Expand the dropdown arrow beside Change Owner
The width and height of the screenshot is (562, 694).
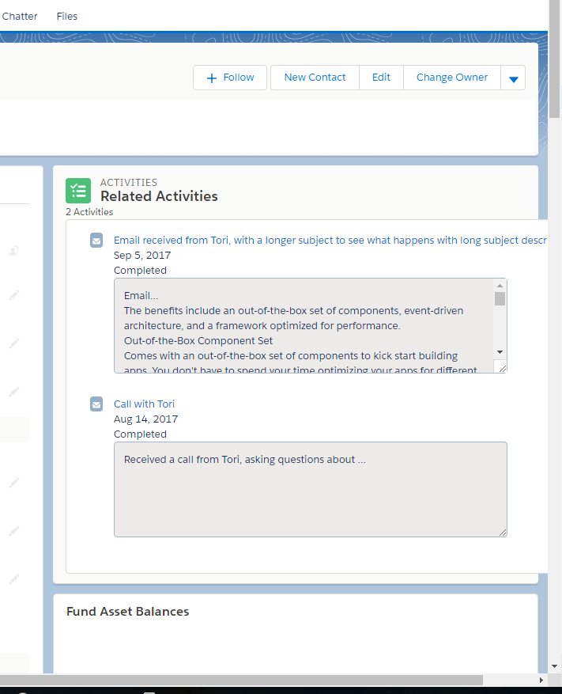click(x=514, y=78)
